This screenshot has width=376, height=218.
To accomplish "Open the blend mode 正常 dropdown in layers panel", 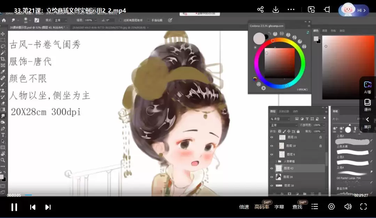I will [x=284, y=125].
